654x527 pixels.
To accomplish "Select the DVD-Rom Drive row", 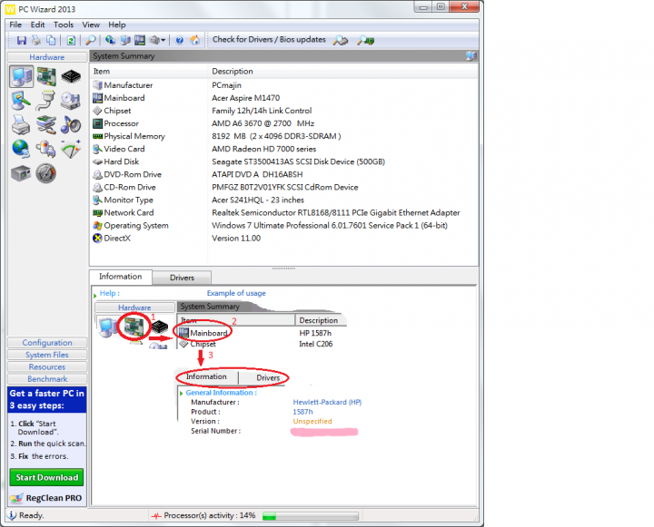I will click(x=284, y=174).
